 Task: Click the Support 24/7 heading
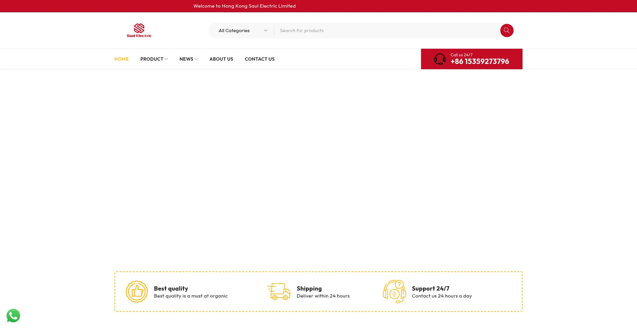[431, 289]
